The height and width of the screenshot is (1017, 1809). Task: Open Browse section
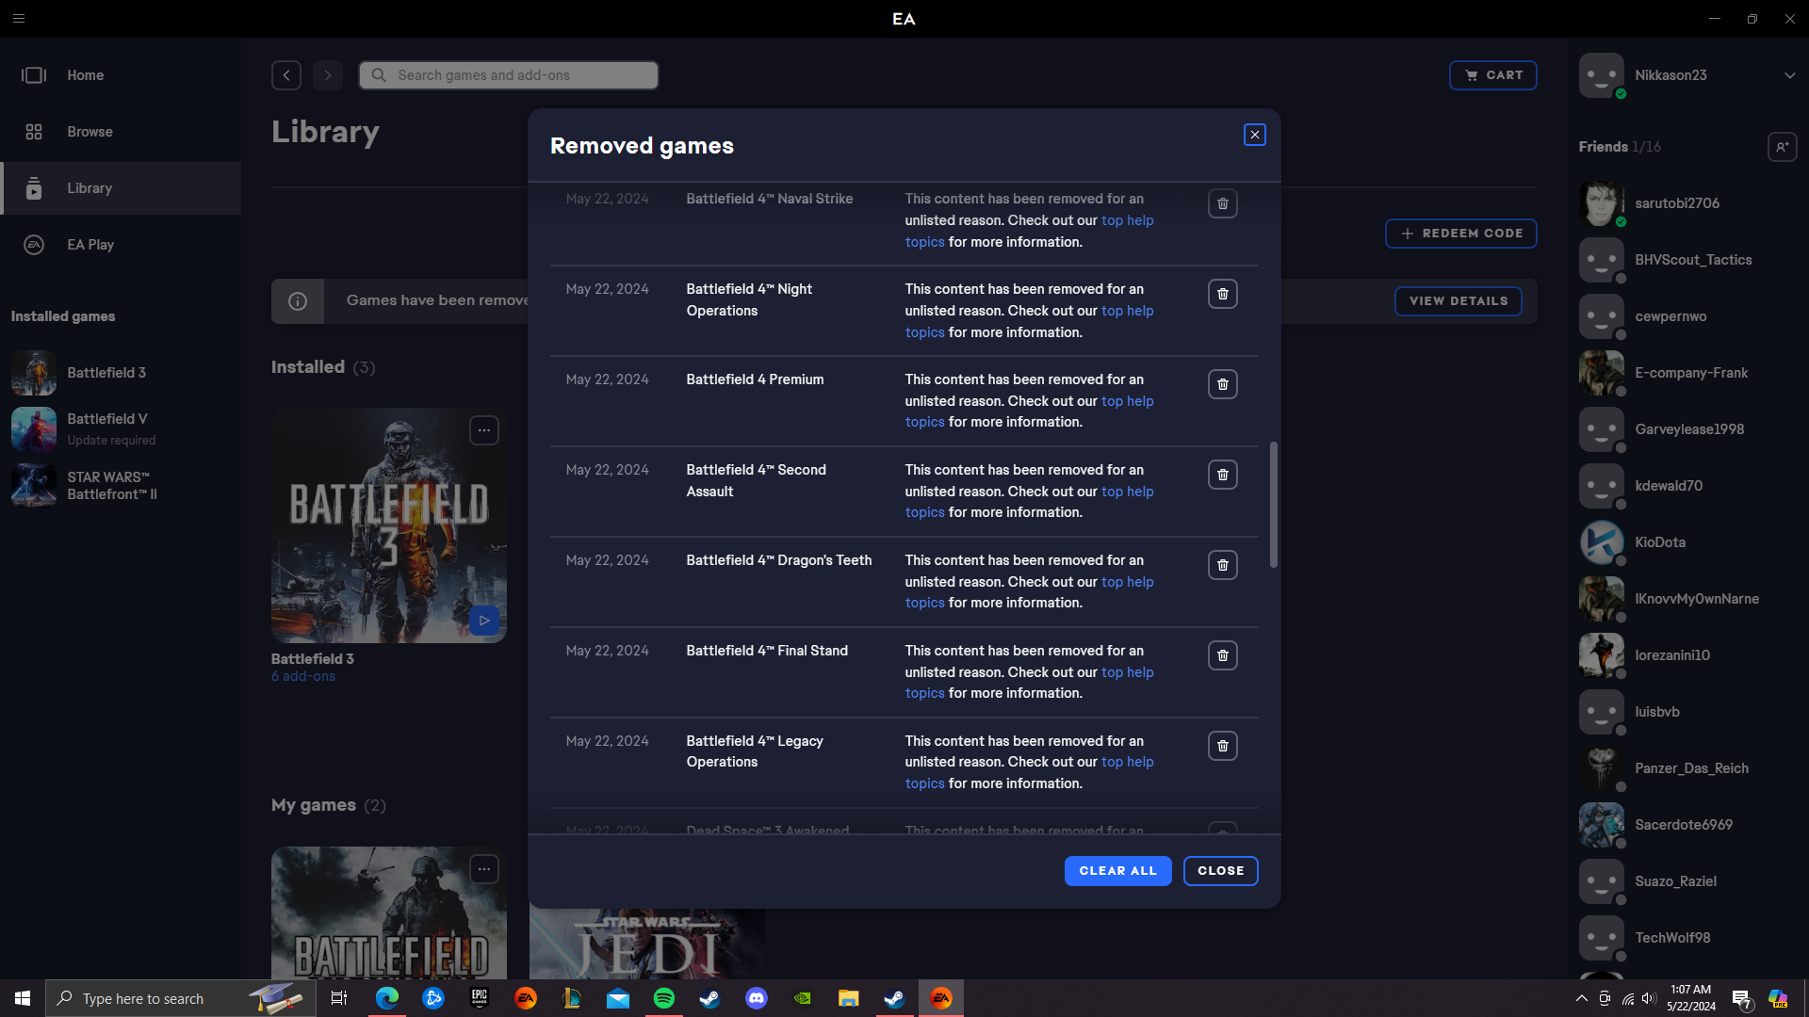[121, 132]
